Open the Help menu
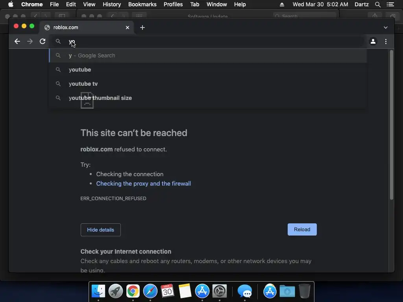Screen dimensions: 403x302 pos(240,4)
